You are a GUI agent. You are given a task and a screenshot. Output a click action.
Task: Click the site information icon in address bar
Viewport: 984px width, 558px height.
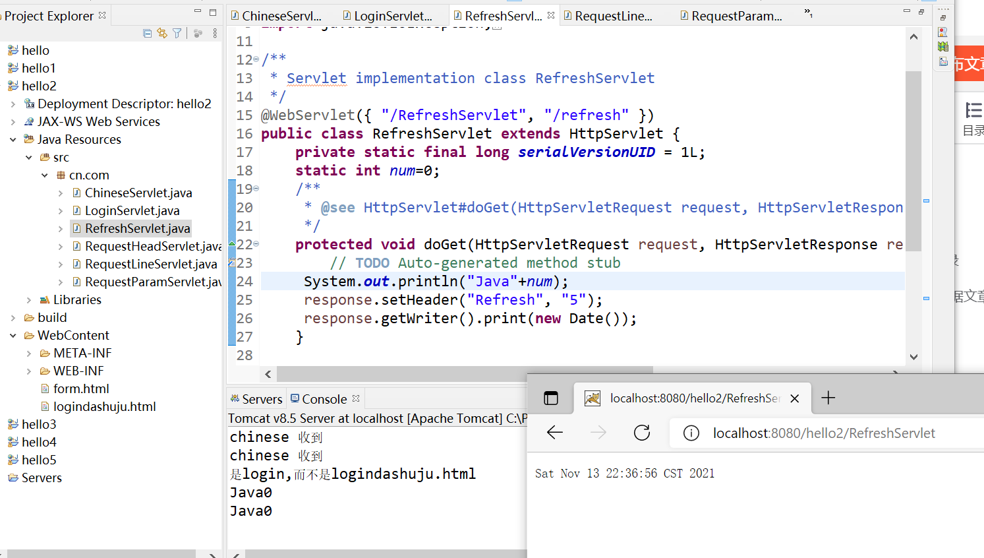(x=691, y=433)
